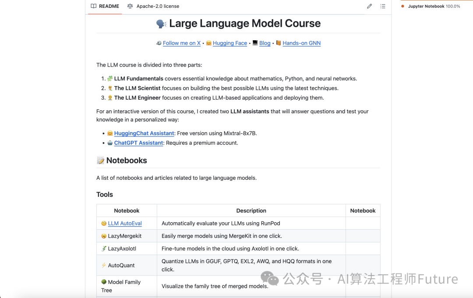Click 'Automatically evaluate your LLMs using RunPod' cell
This screenshot has width=473, height=298.
(x=251, y=223)
